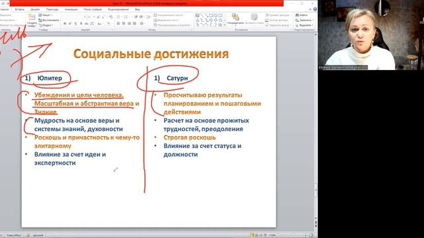Open the font name combo box
Image resolution: width=424 pixels, height=238 pixels.
(x=74, y=17)
